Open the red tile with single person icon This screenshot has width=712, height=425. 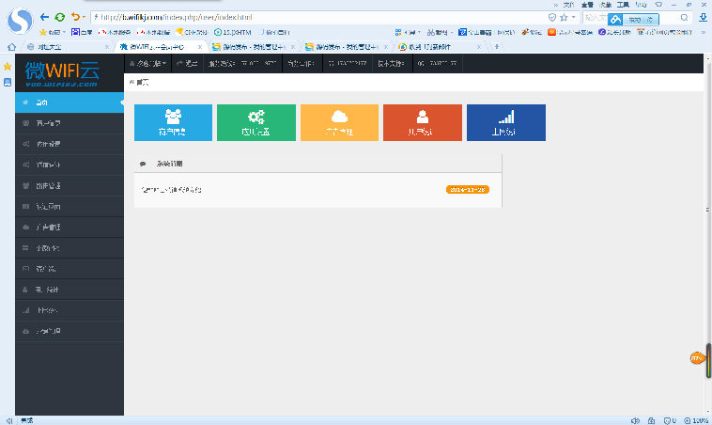click(423, 123)
